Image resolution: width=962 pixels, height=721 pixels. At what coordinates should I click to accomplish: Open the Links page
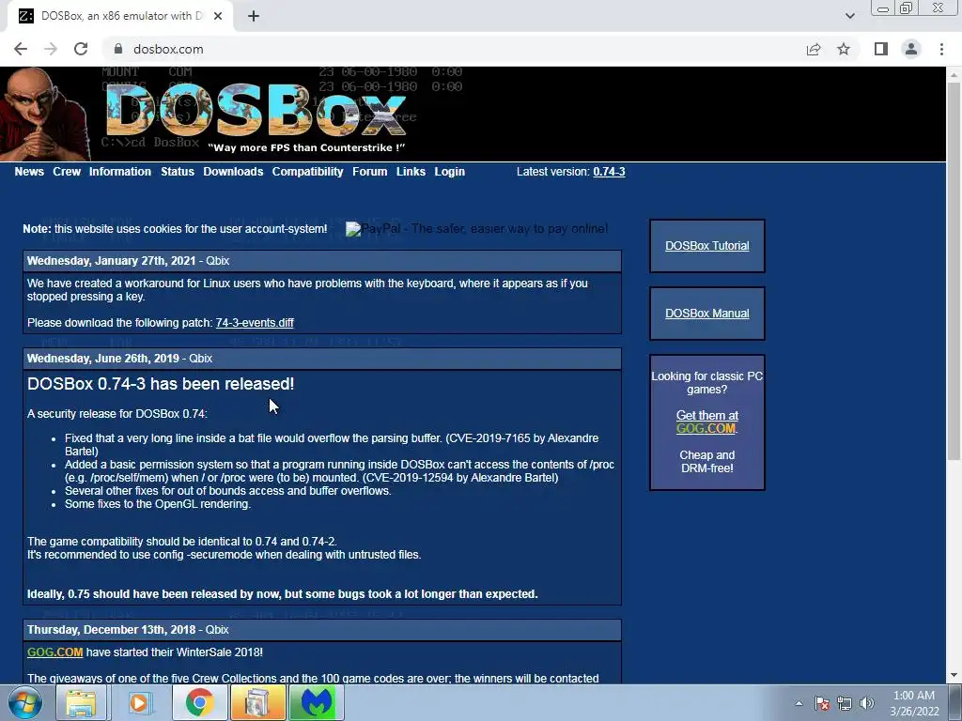click(x=411, y=172)
